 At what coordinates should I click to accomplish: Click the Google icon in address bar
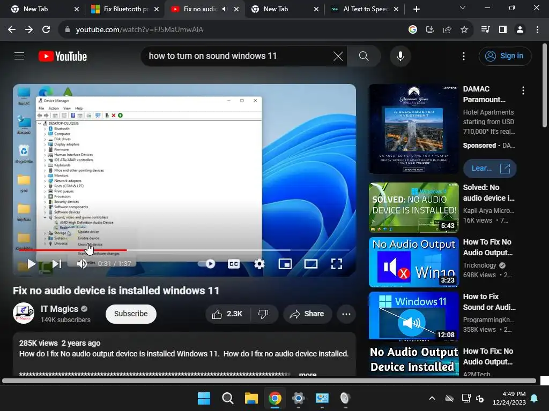click(412, 30)
